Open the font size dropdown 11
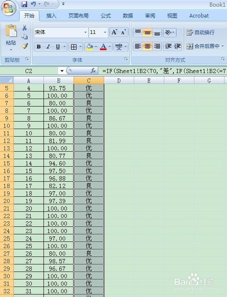227x297 pixels. (105, 32)
